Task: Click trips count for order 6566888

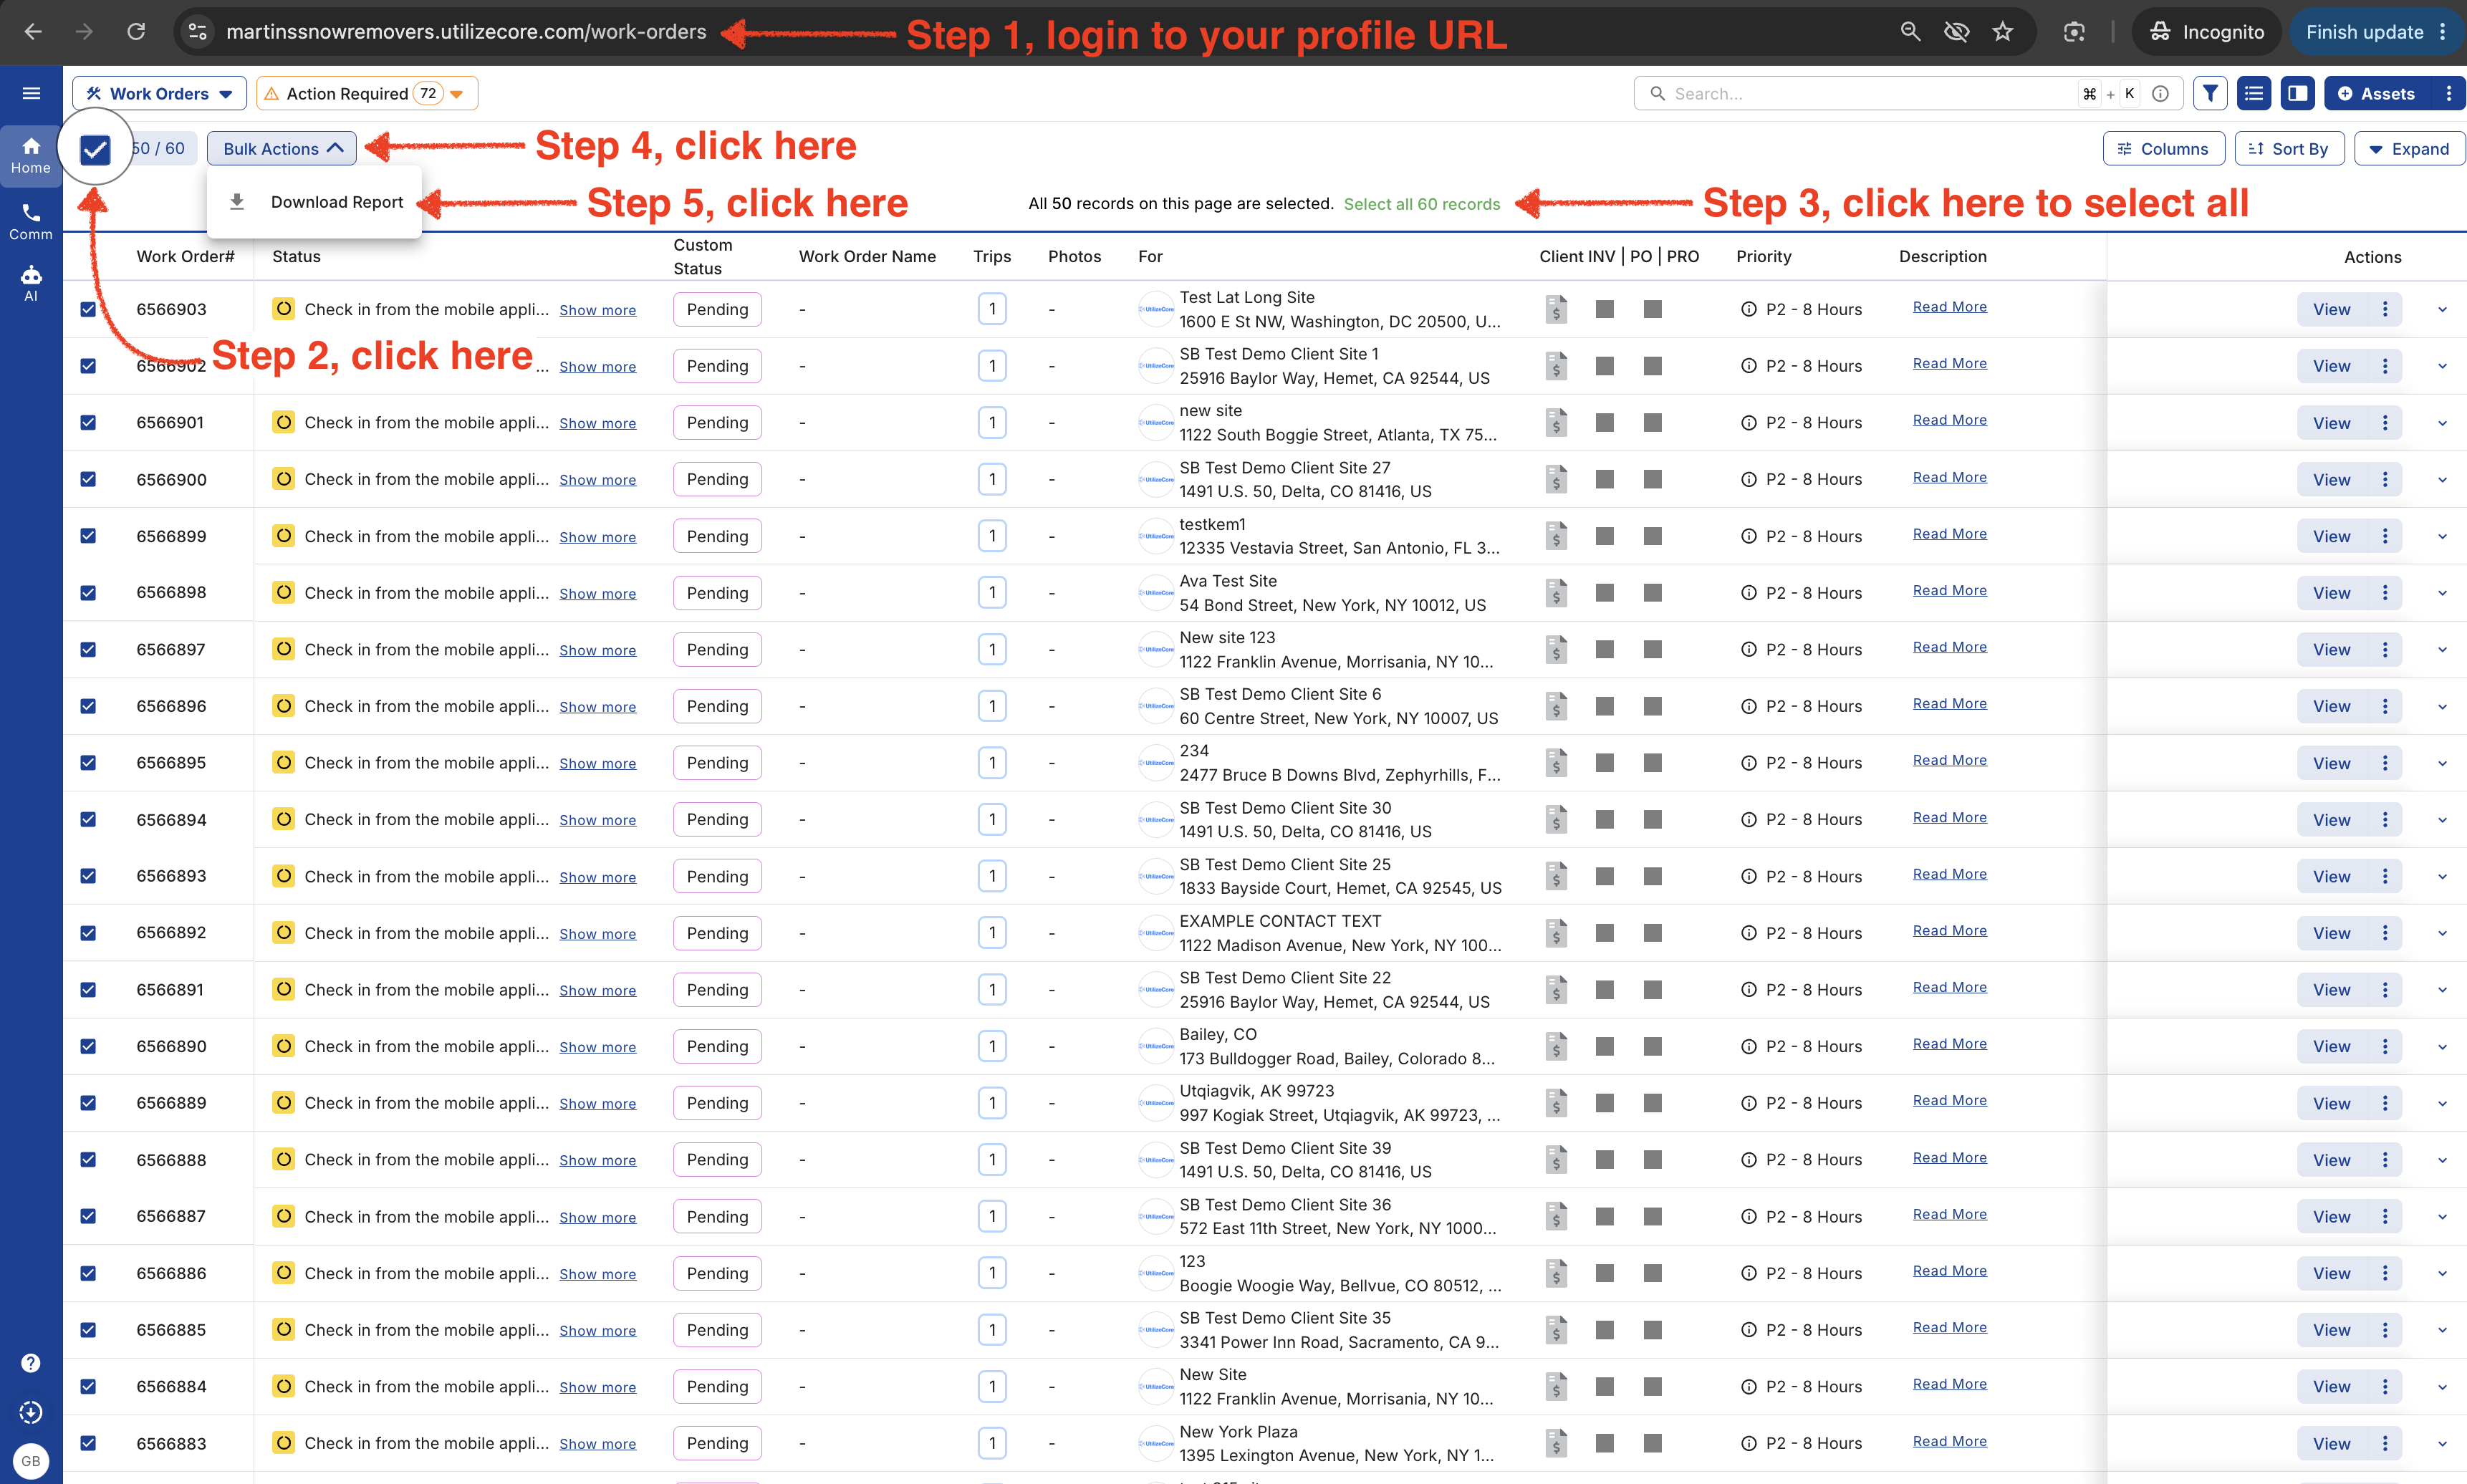Action: coord(992,1159)
